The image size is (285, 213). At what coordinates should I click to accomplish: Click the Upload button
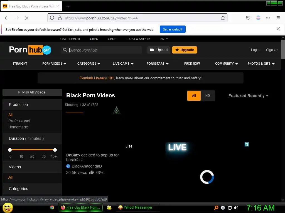point(158,50)
